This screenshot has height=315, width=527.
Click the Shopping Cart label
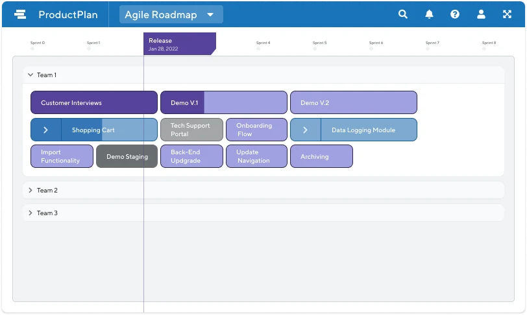(93, 130)
